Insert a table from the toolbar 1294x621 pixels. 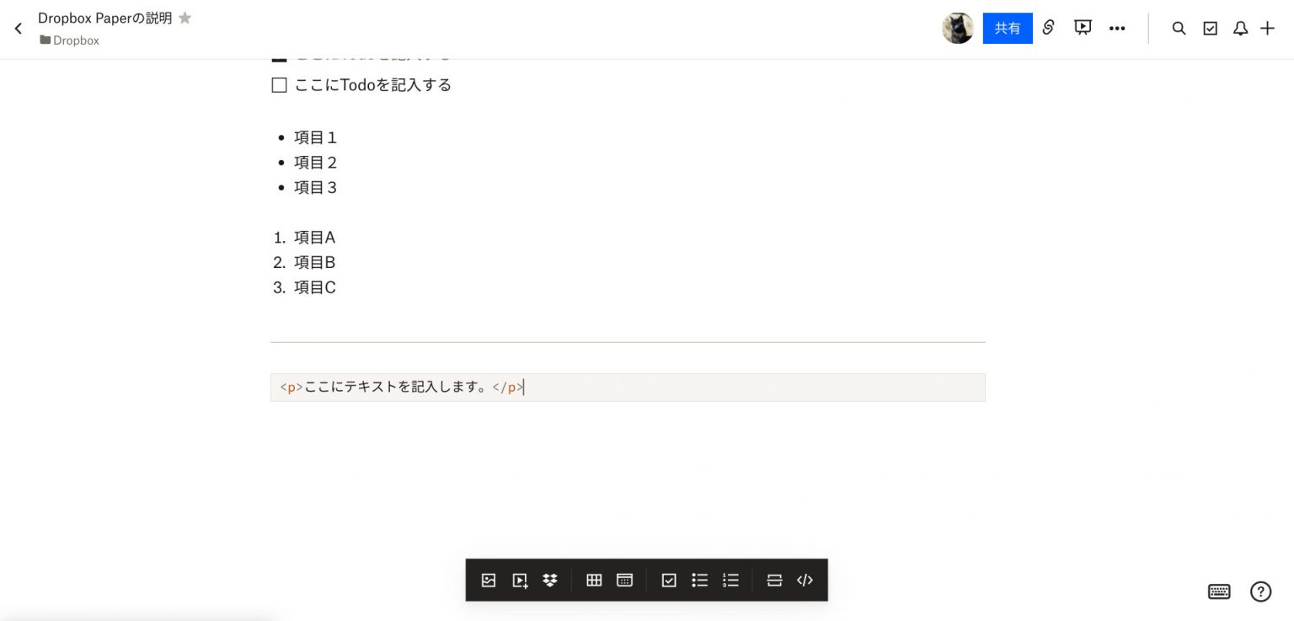click(594, 580)
